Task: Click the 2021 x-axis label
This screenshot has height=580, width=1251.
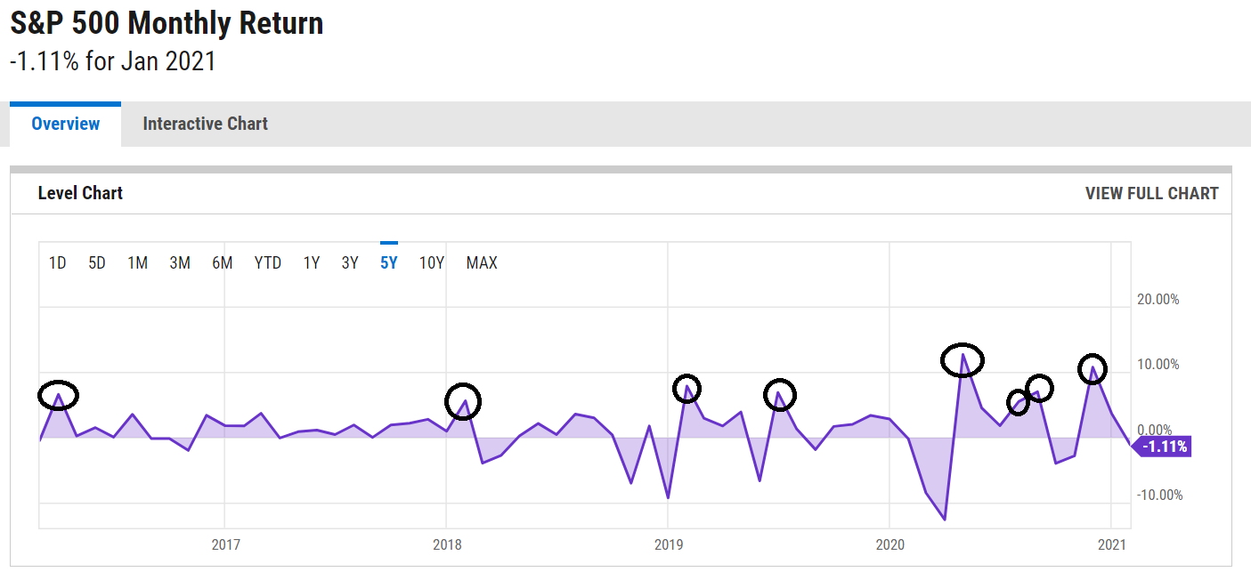Action: [x=1112, y=544]
